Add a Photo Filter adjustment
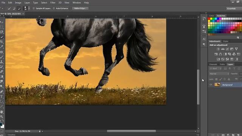 (230, 54)
